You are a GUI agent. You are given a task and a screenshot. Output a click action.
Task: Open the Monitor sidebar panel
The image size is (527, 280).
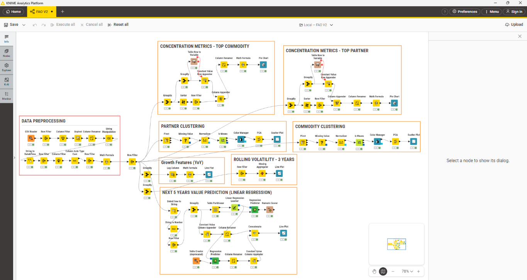click(x=7, y=96)
